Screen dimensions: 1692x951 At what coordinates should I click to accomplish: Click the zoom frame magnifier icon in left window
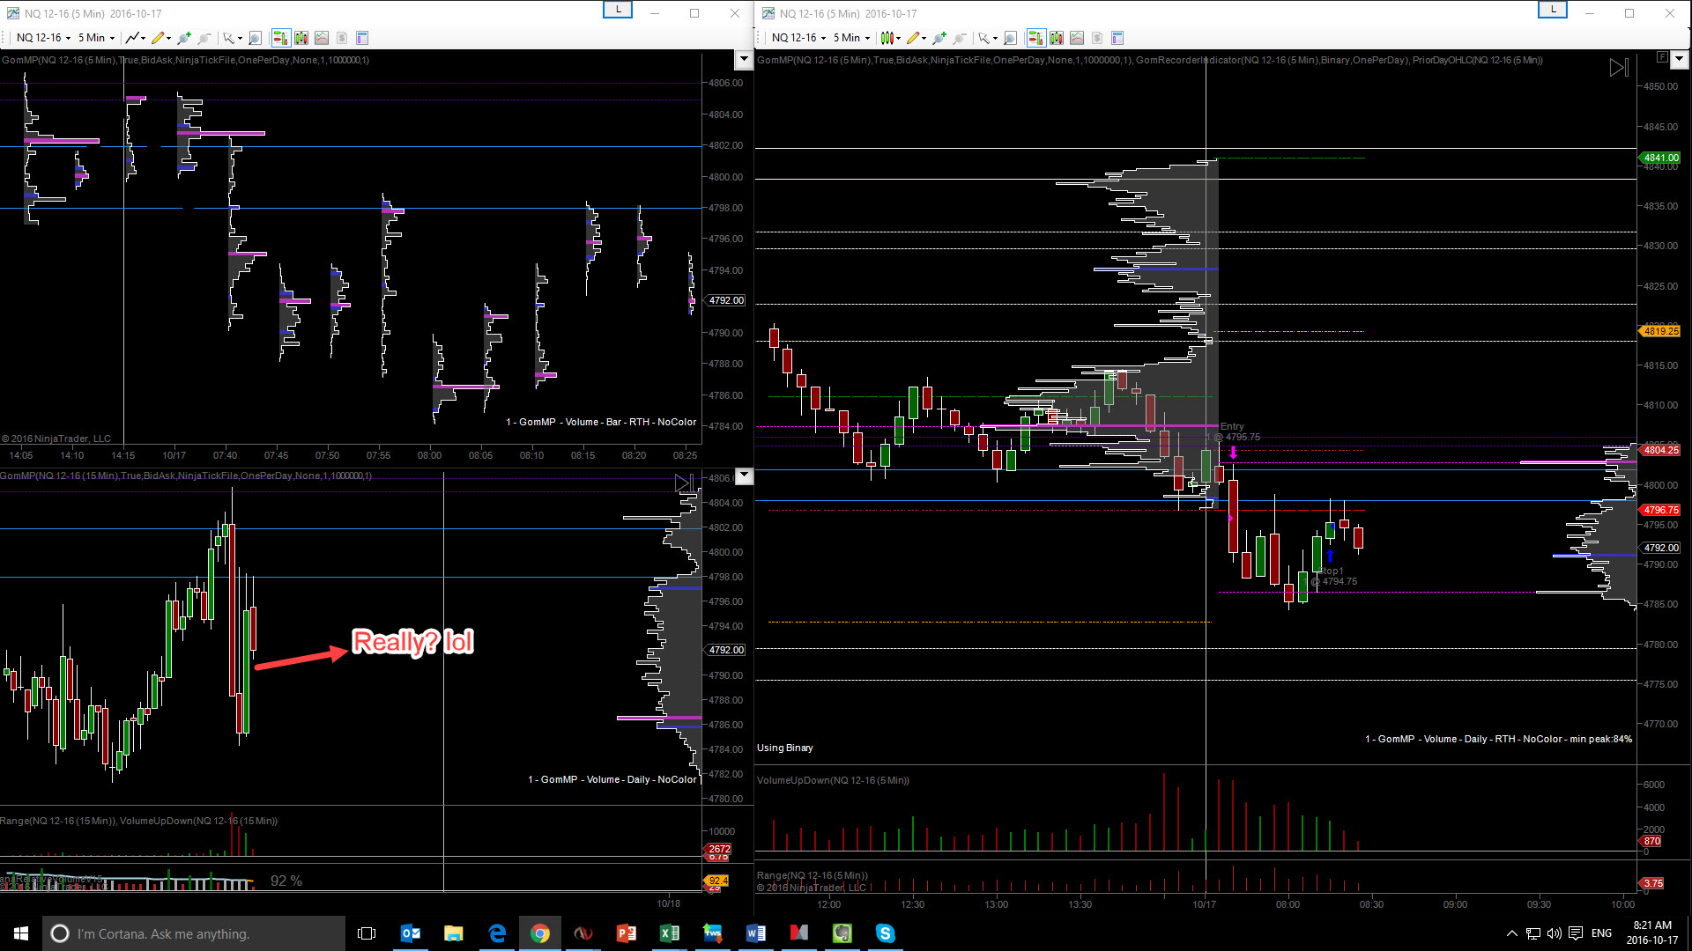(255, 38)
